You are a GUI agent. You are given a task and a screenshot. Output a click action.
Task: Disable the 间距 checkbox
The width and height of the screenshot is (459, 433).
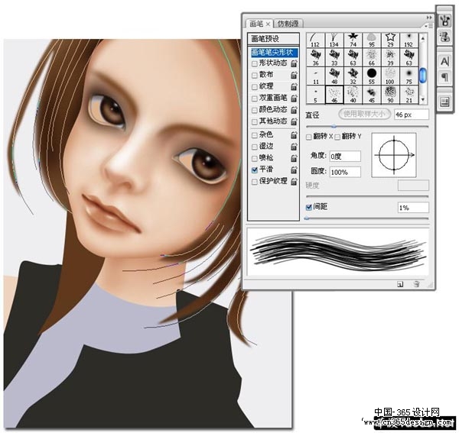click(308, 208)
